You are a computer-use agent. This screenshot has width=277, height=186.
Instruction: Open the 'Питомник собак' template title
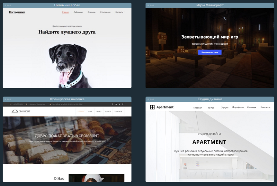pos(67,5)
